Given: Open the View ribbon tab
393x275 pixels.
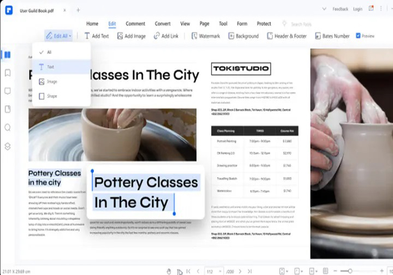Looking at the screenshot, I should [x=185, y=24].
